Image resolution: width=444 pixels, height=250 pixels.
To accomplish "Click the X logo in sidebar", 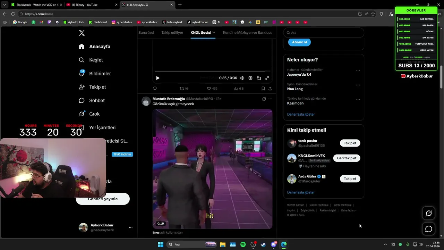I will click(x=82, y=33).
